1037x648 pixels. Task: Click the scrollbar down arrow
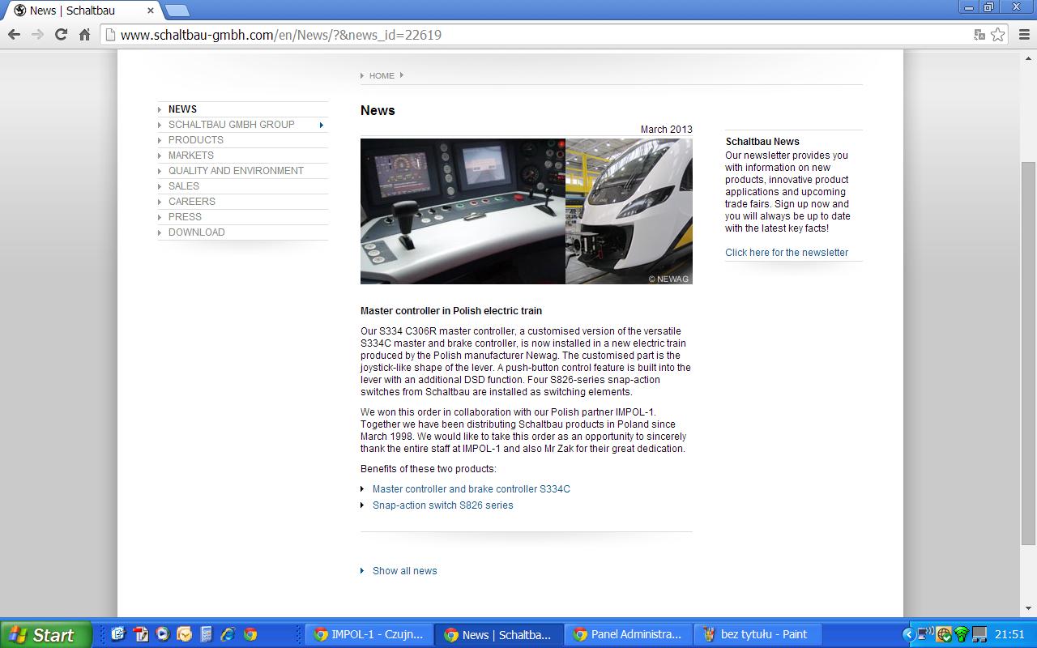coord(1029,609)
